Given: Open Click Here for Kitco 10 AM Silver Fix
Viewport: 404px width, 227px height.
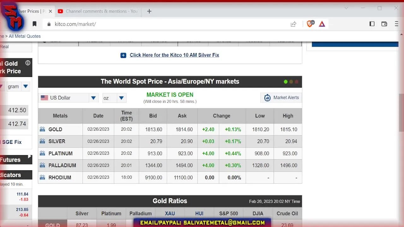Looking at the screenshot, I should pos(174,55).
